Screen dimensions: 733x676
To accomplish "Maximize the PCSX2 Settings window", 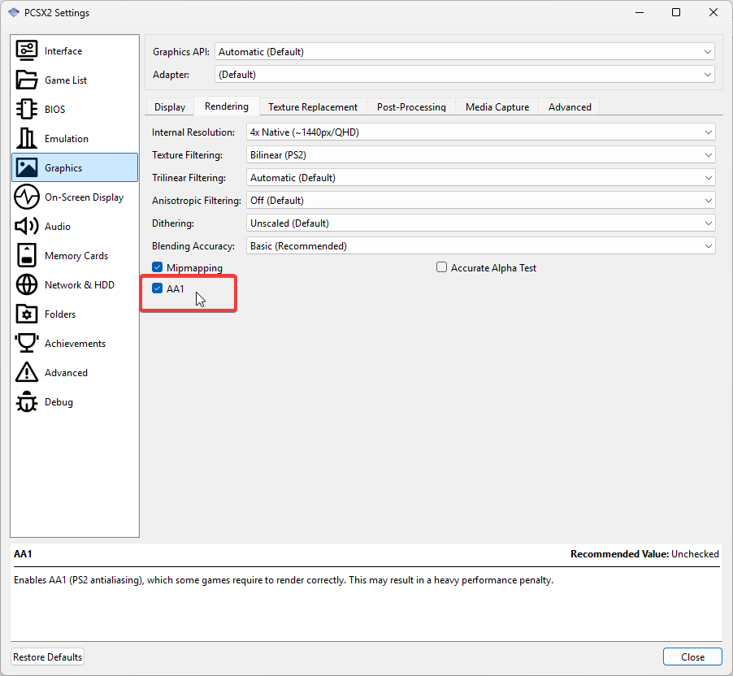I will point(676,13).
